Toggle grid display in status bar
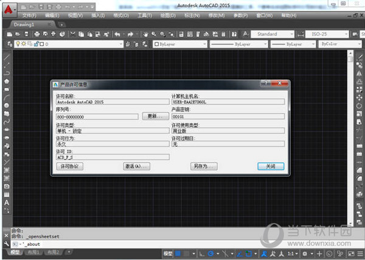Viewport: 365px width, 260px height. (x=178, y=253)
